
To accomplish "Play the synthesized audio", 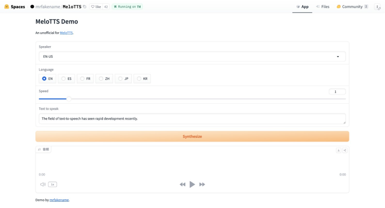I will pyautogui.click(x=192, y=184).
